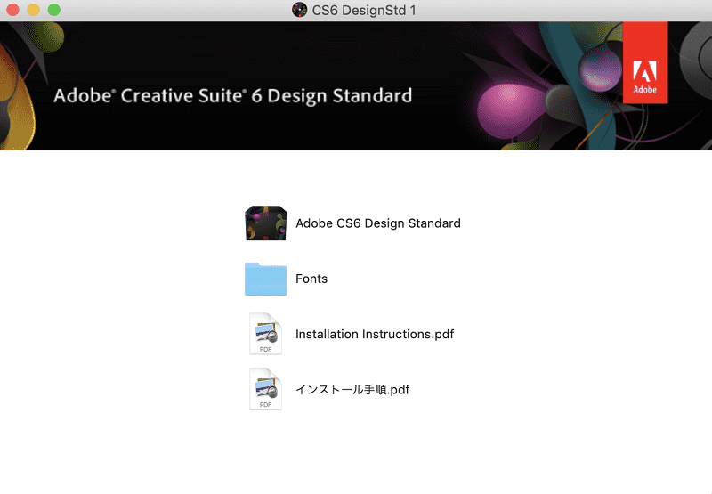Screen dimensions: 712x494
Task: Zoom the window with the green button
Action: (x=54, y=10)
